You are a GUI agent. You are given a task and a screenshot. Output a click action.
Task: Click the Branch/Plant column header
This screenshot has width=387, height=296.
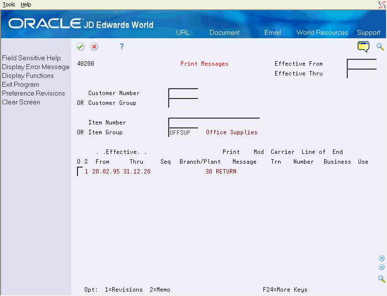(200, 162)
